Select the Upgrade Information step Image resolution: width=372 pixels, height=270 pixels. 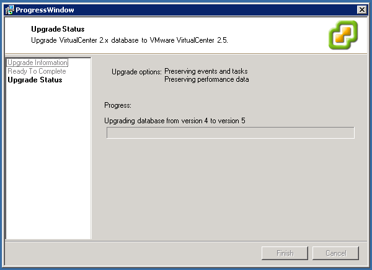(37, 63)
